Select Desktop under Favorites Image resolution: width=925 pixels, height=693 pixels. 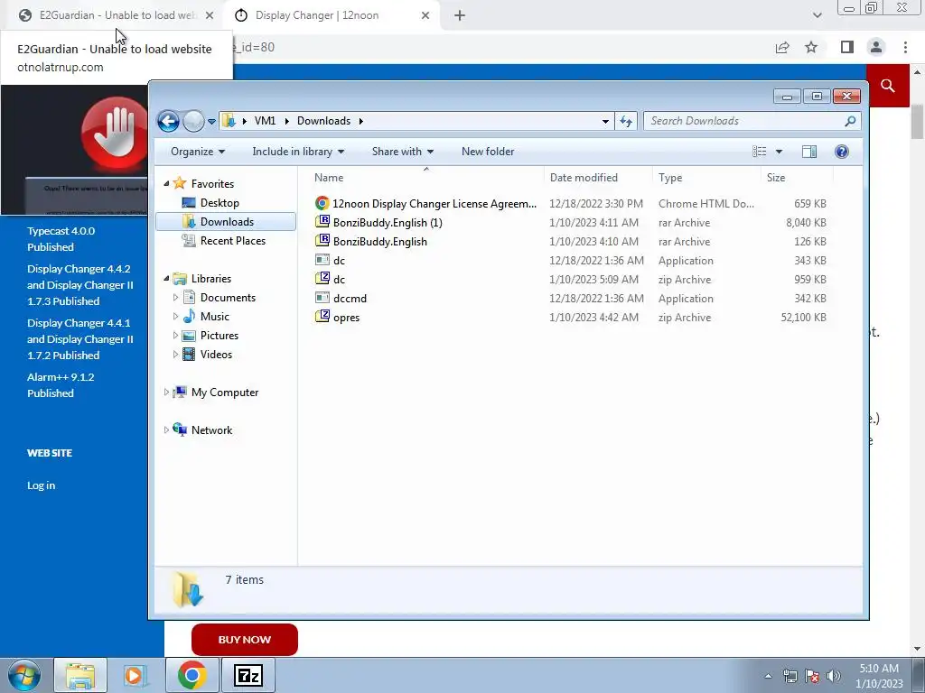(220, 203)
